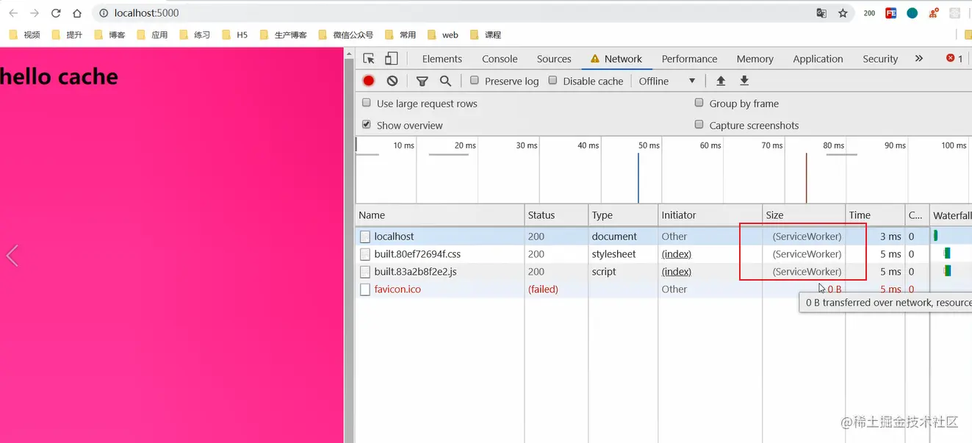Screen dimensions: 972x443
Task: Open the web bookmark folder
Action: (443, 35)
